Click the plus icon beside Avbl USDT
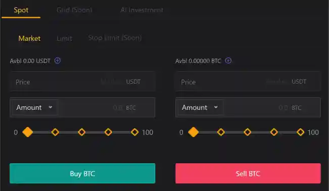Viewport: 329px width, 191px height. (x=58, y=60)
